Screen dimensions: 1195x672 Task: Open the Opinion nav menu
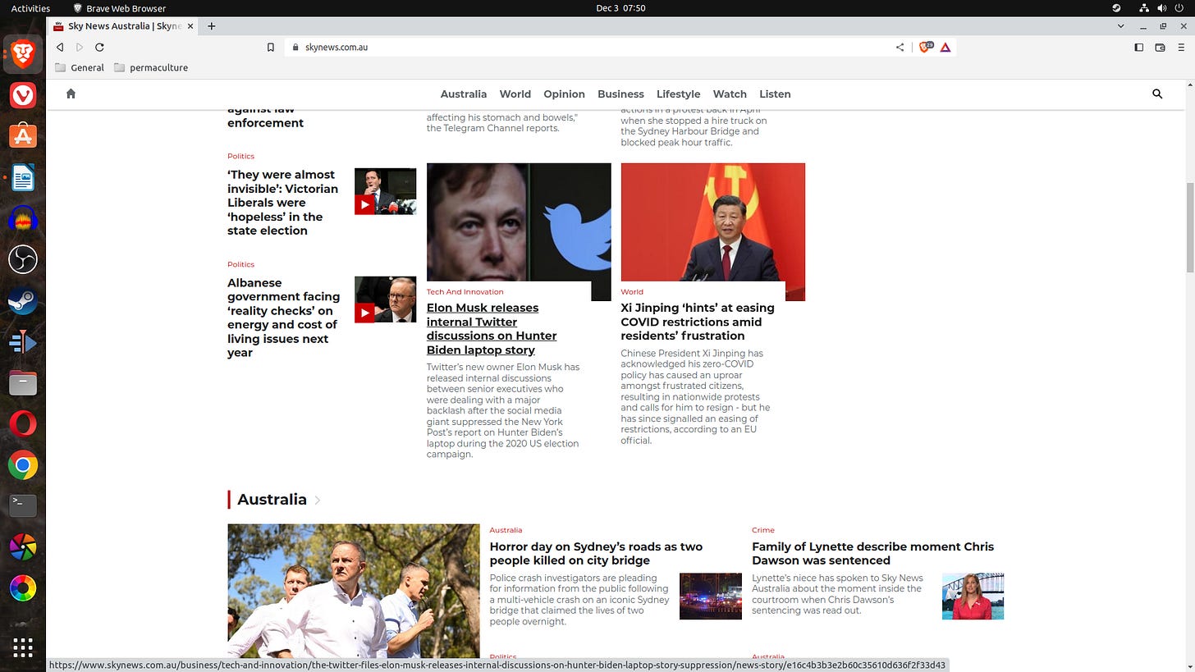[x=565, y=94]
